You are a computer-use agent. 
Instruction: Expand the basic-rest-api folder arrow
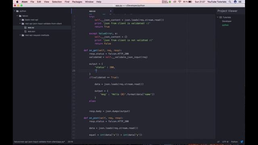[20, 20]
